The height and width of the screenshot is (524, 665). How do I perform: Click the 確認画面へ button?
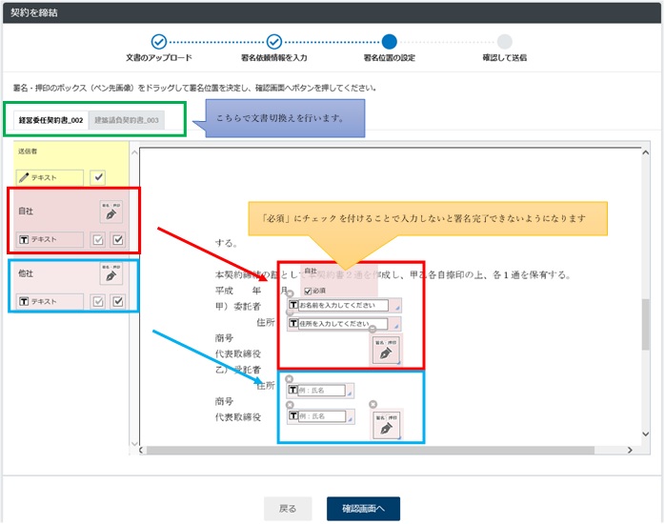[x=363, y=509]
